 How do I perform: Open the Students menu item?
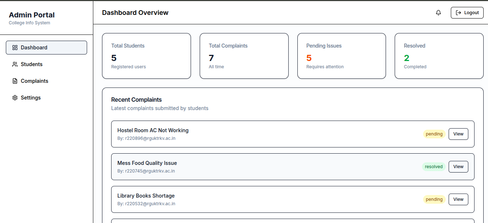(32, 64)
